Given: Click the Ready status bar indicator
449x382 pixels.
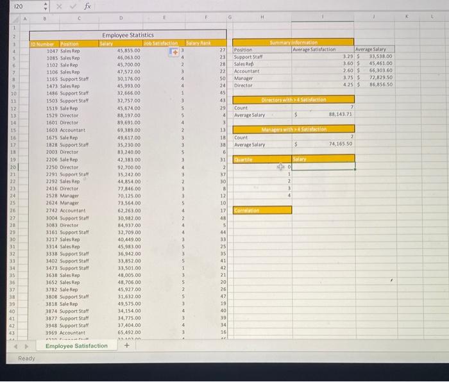Looking at the screenshot, I should click(x=26, y=358).
